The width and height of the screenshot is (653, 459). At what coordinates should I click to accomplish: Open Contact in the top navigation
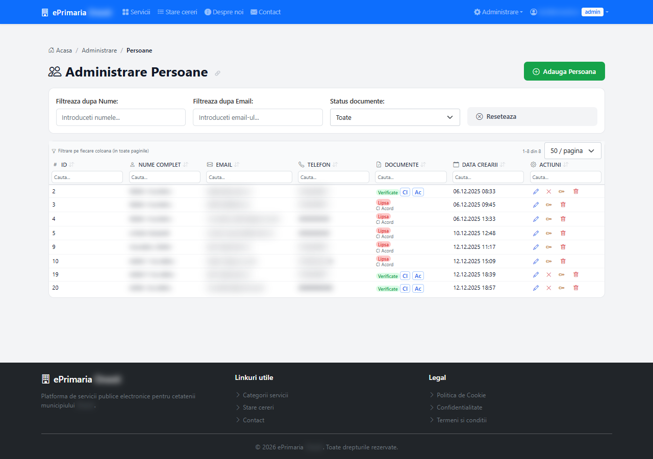(265, 12)
